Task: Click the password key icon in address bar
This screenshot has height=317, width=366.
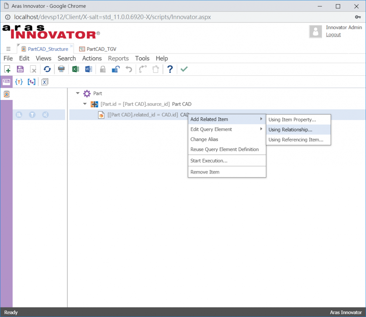Action: [357, 17]
